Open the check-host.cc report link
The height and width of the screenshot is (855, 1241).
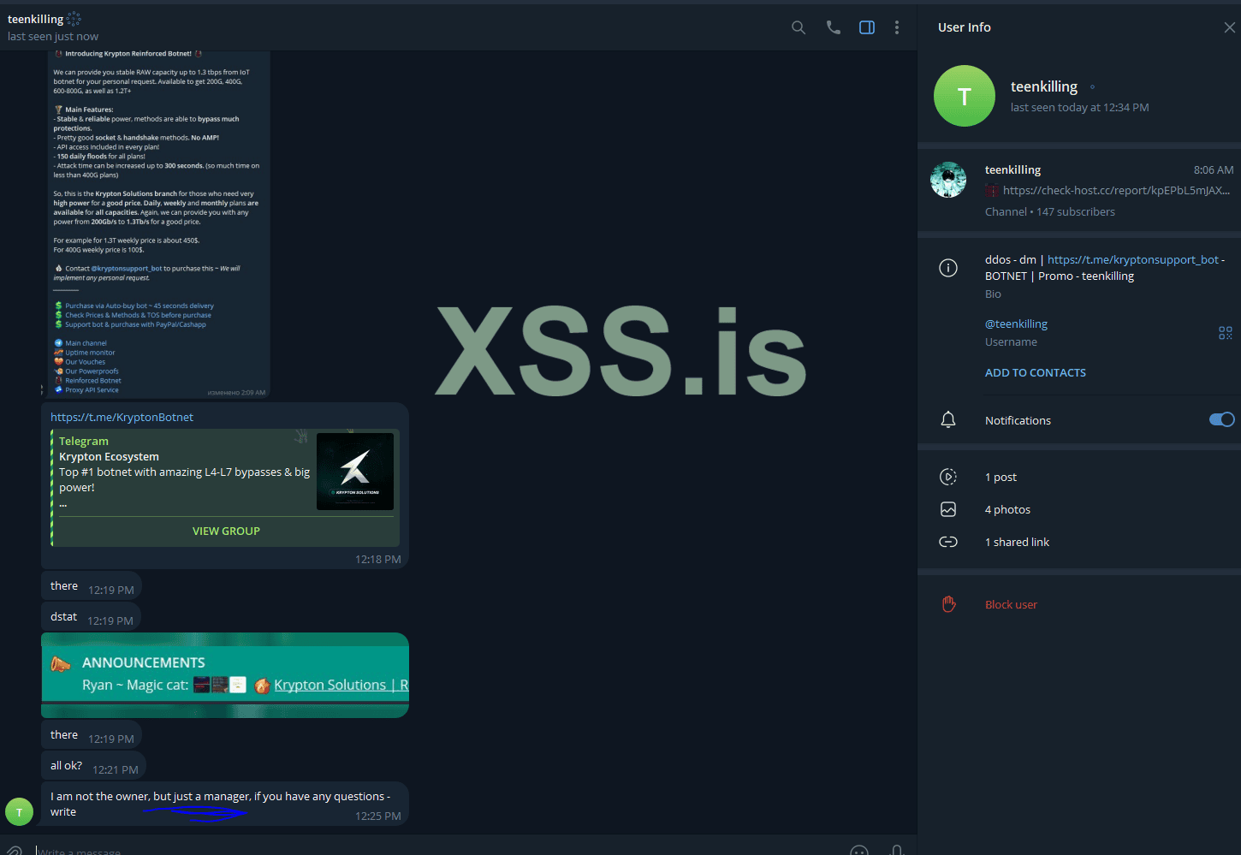click(x=1116, y=190)
